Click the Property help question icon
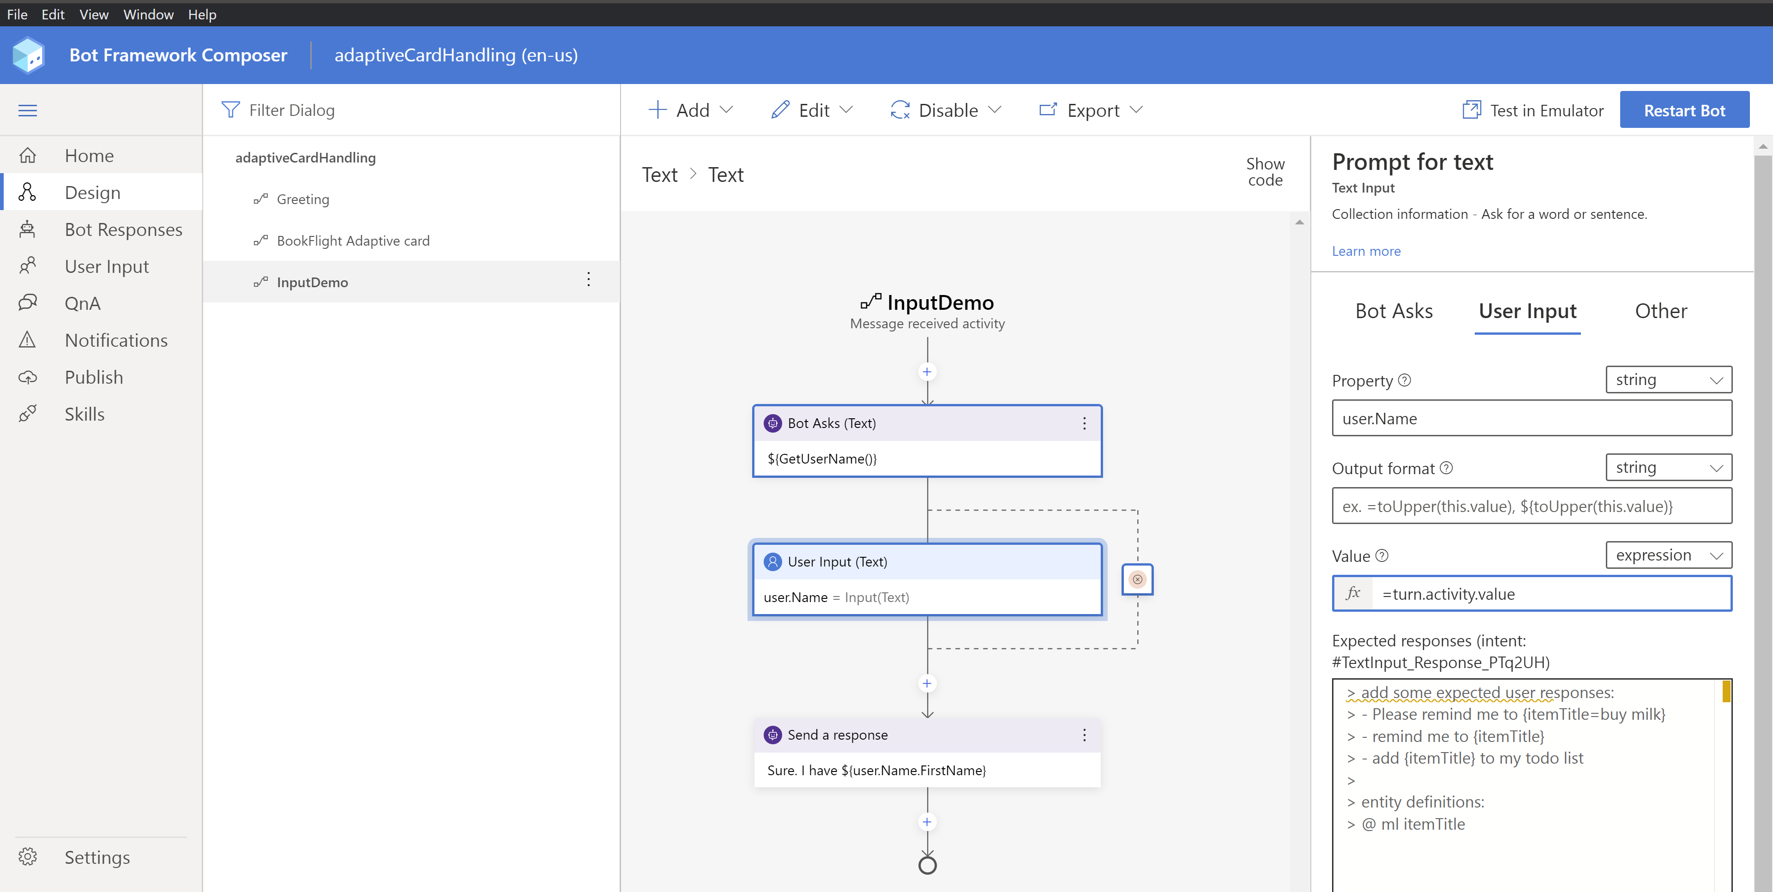 [x=1405, y=380]
